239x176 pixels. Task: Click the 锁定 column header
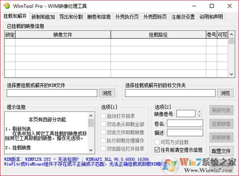point(10,35)
